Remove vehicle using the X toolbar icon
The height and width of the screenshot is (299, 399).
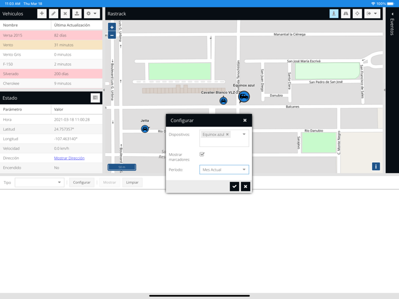tap(65, 14)
